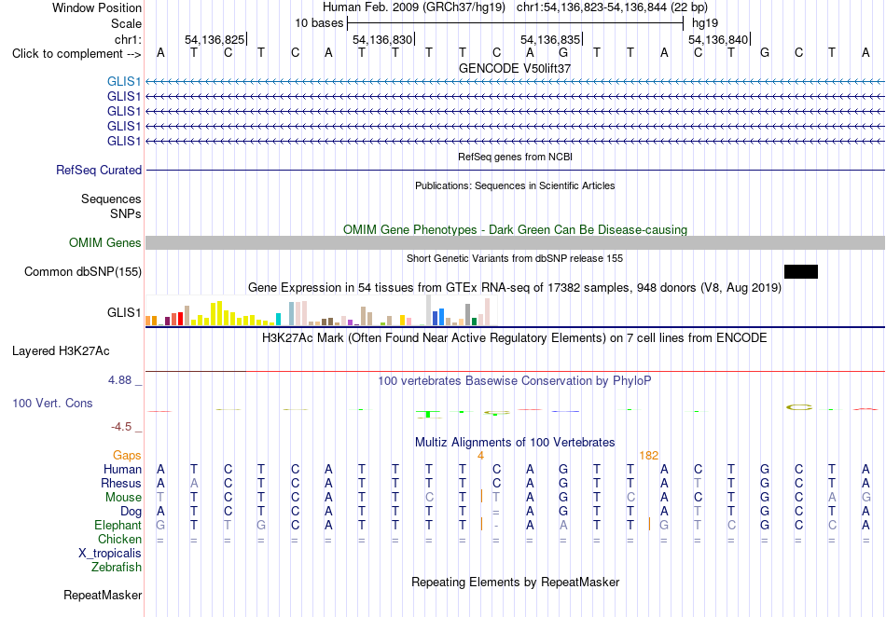Open the light-blue GLIS1 transcript label

click(x=124, y=82)
